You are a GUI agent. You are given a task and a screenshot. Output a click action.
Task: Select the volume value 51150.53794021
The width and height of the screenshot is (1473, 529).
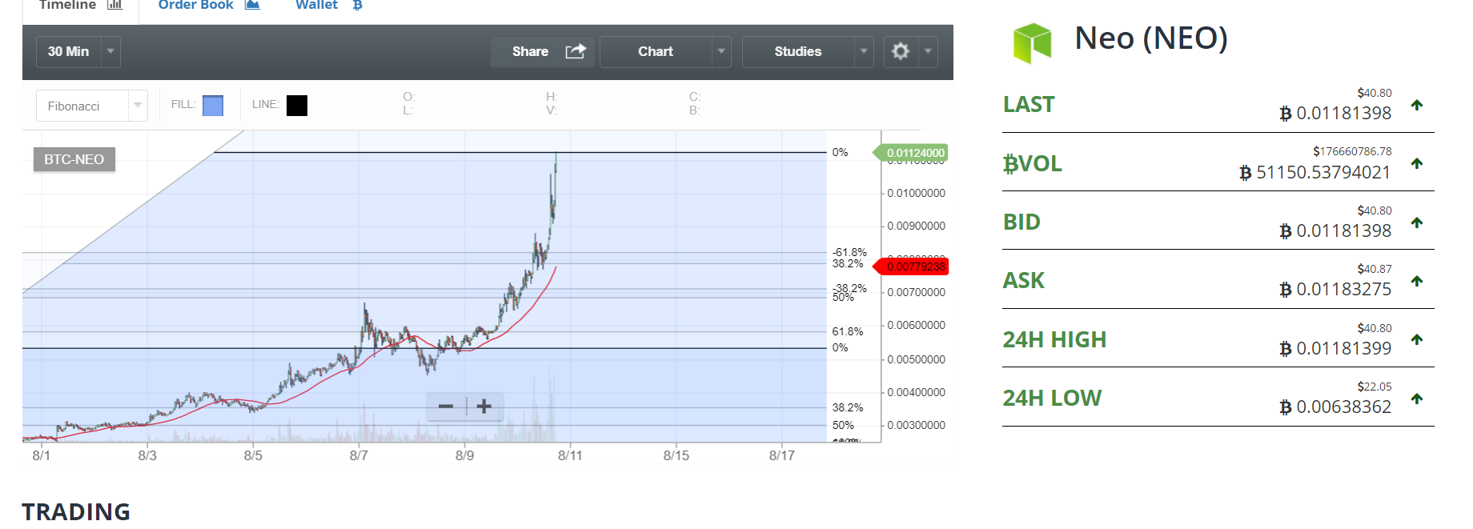tap(1323, 172)
